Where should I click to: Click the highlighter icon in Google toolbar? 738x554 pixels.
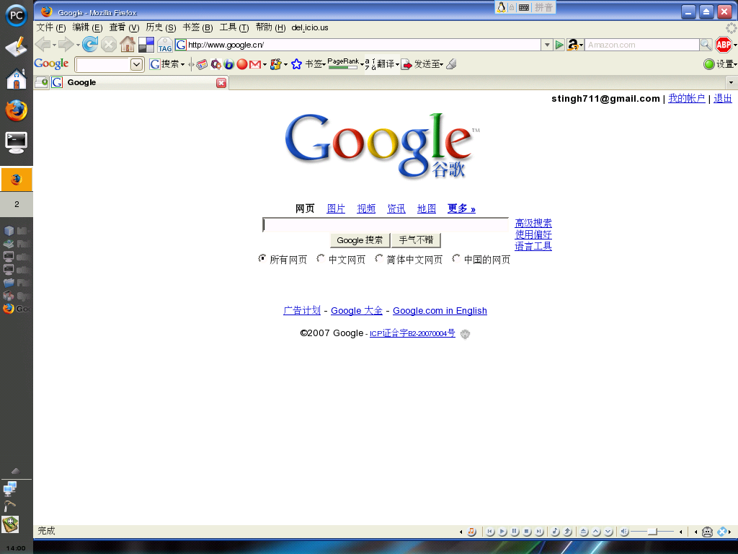pyautogui.click(x=451, y=64)
